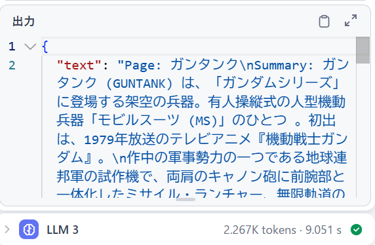Image resolution: width=375 pixels, height=245 pixels.
Task: Expand the output panel to fullscreen
Action: (351, 20)
